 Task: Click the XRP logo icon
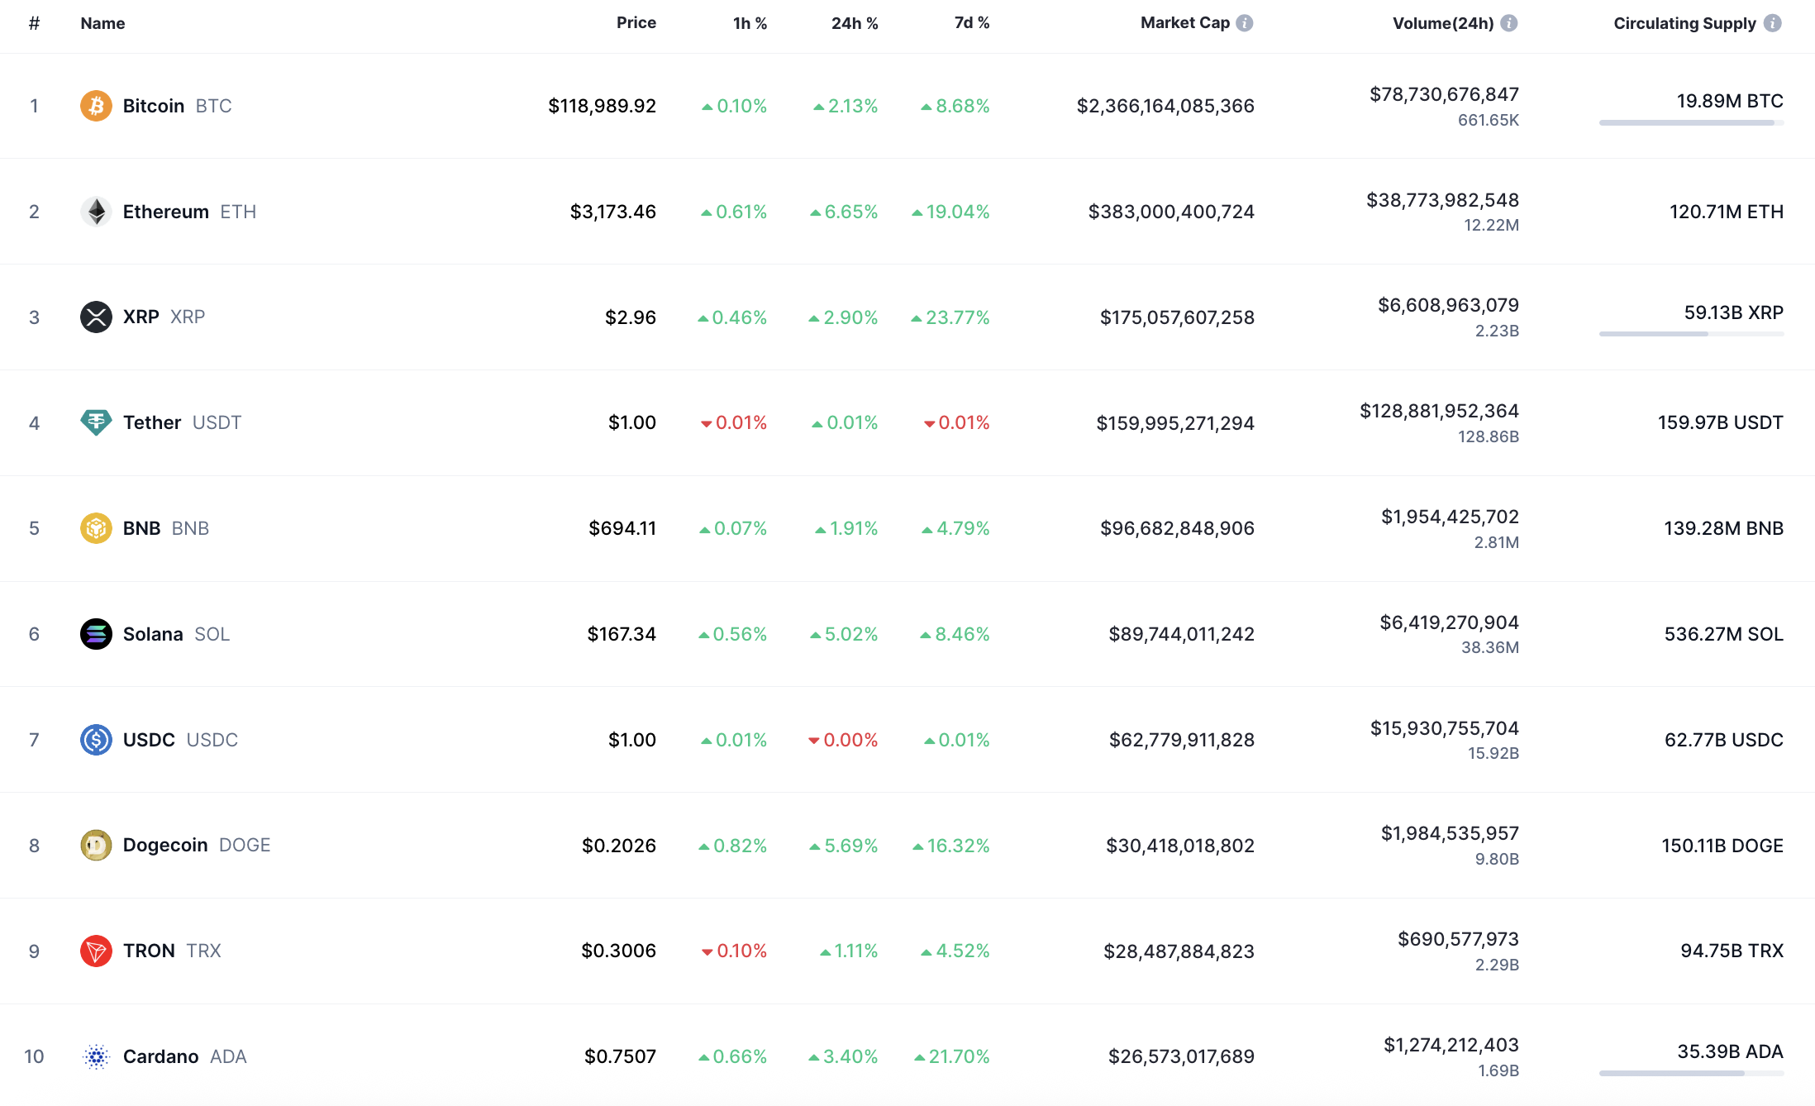96,317
